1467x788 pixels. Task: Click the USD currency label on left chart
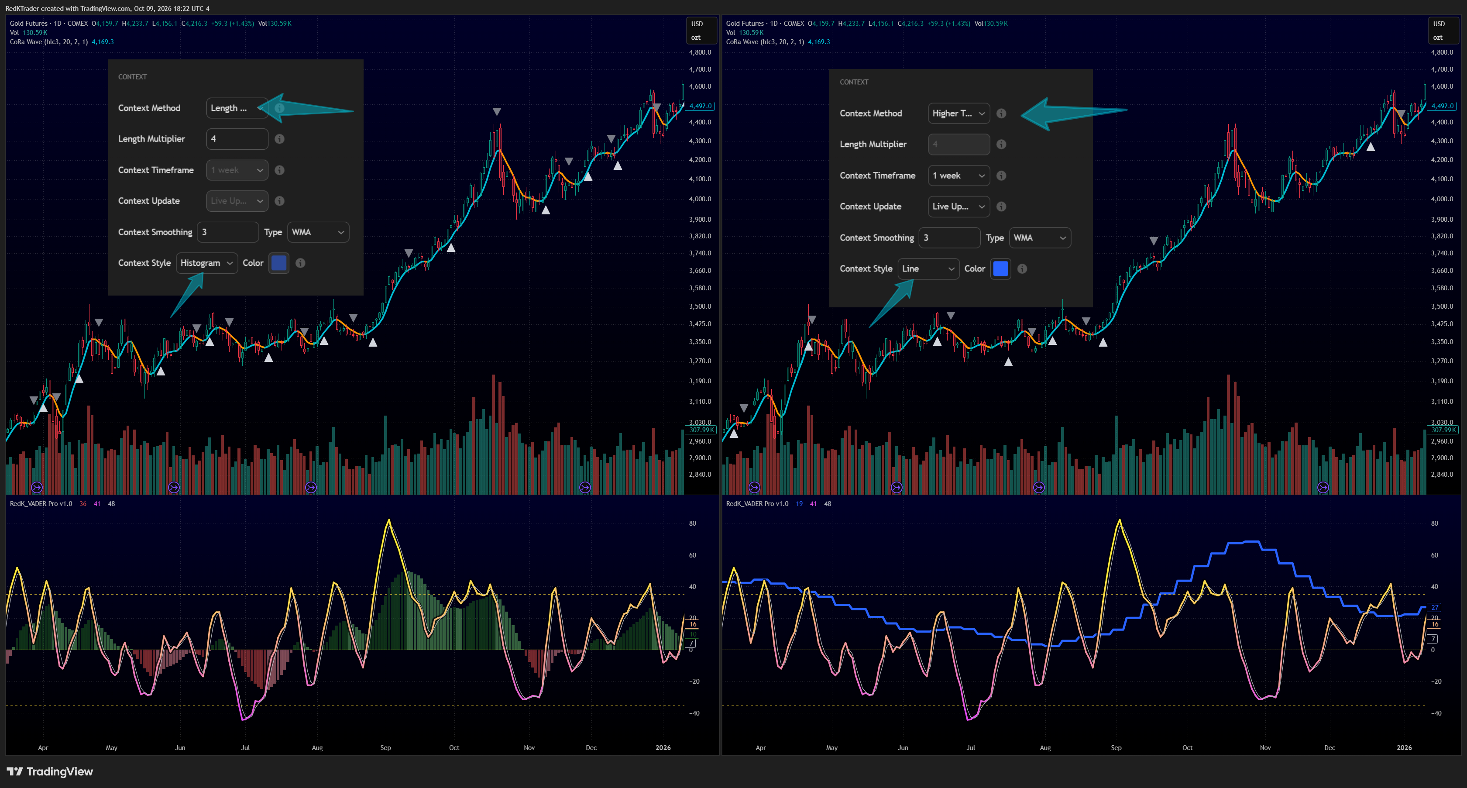(x=697, y=24)
